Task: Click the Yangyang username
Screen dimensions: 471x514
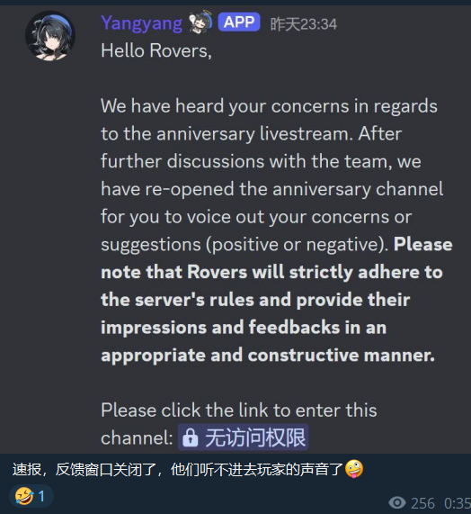Action: point(141,23)
